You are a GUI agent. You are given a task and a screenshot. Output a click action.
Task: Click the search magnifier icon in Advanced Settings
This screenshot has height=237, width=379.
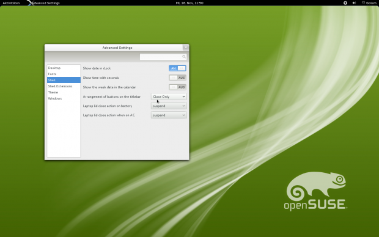[x=184, y=57]
